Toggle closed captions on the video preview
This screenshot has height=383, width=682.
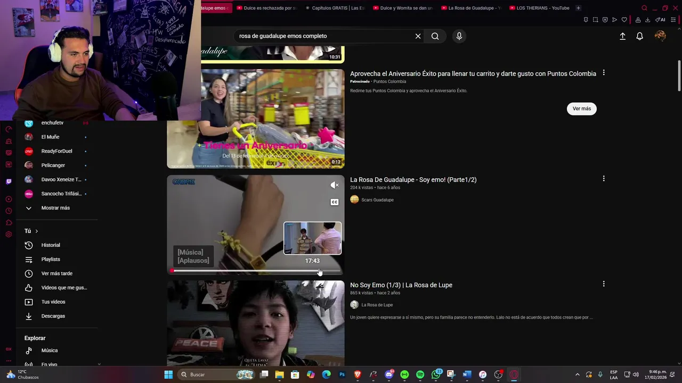pos(335,202)
